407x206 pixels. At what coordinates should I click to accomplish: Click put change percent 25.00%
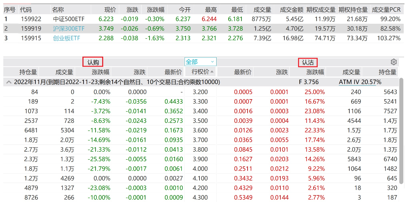(x=315, y=92)
